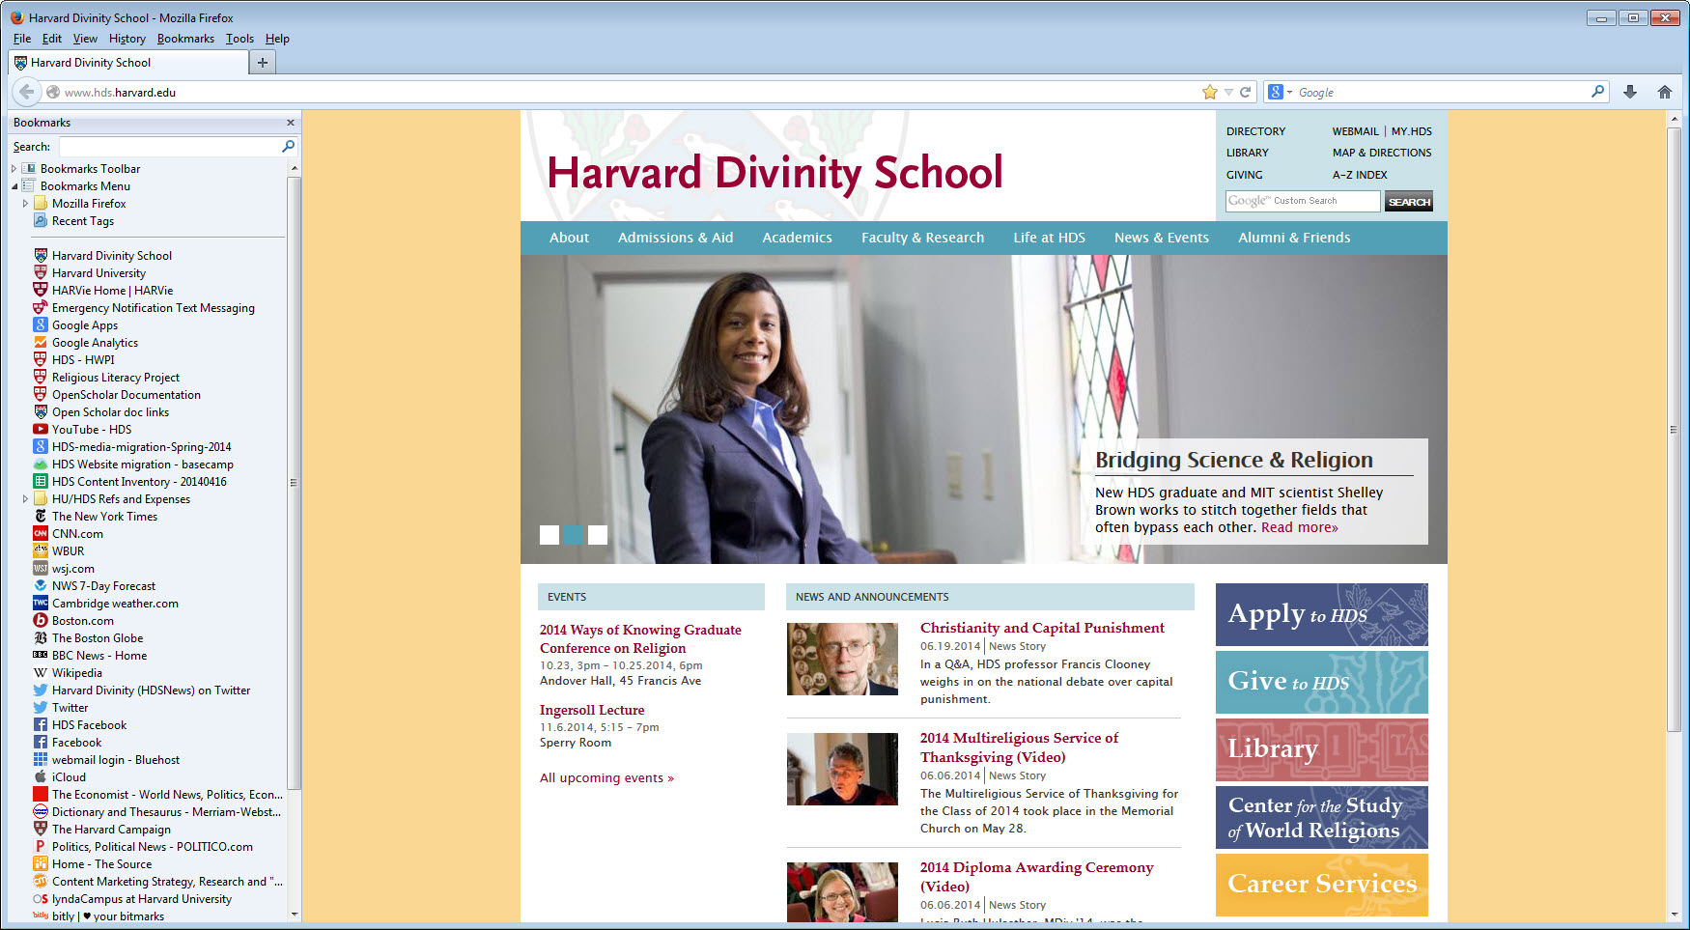This screenshot has height=930, width=1690.
Task: Click the Bookmarks sidebar search field
Action: click(170, 147)
